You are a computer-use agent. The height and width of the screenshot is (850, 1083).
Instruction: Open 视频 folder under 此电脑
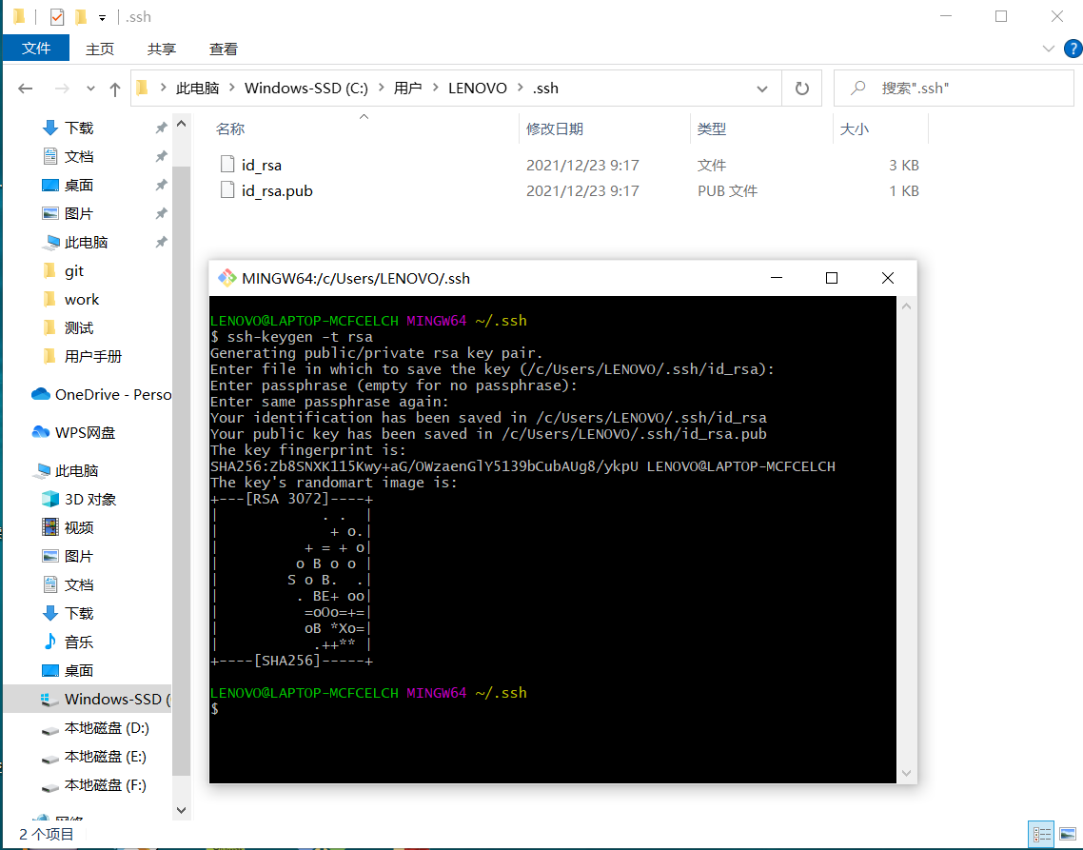coord(79,528)
